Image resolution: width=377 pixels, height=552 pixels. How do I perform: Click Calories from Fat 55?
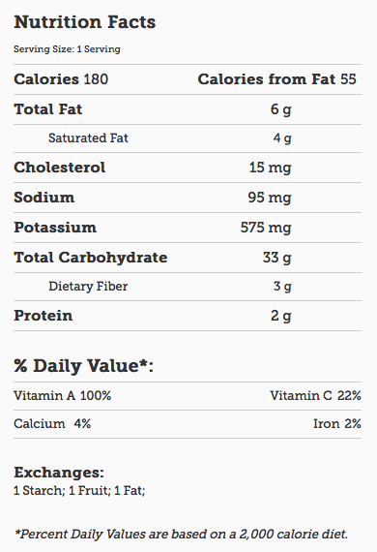pos(276,79)
